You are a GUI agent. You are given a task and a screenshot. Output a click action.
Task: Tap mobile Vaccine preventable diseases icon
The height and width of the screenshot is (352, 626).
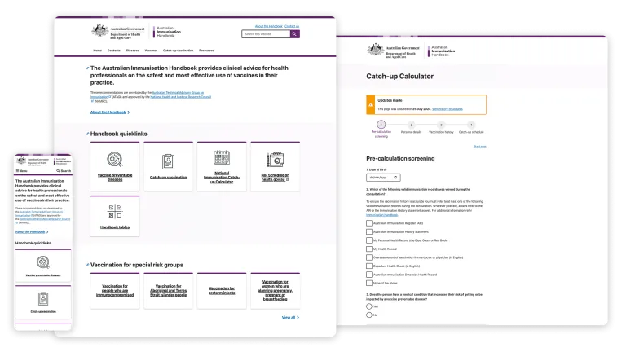(x=43, y=262)
